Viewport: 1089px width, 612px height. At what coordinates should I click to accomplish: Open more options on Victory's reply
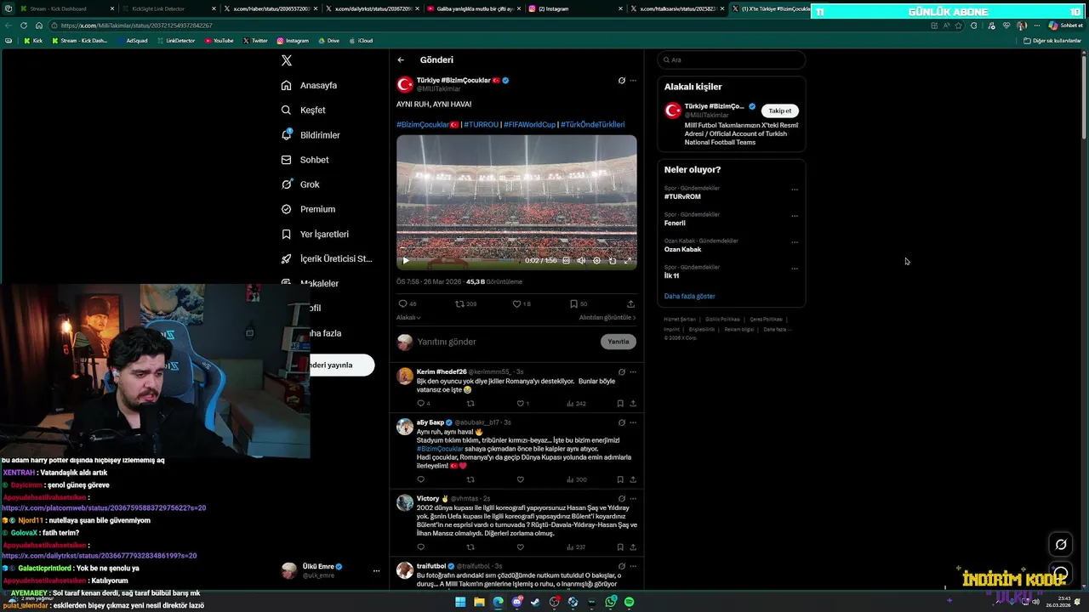(x=633, y=499)
